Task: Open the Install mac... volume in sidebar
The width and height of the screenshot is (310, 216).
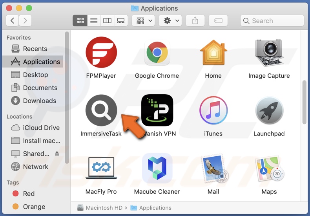Action: pyautogui.click(x=33, y=141)
